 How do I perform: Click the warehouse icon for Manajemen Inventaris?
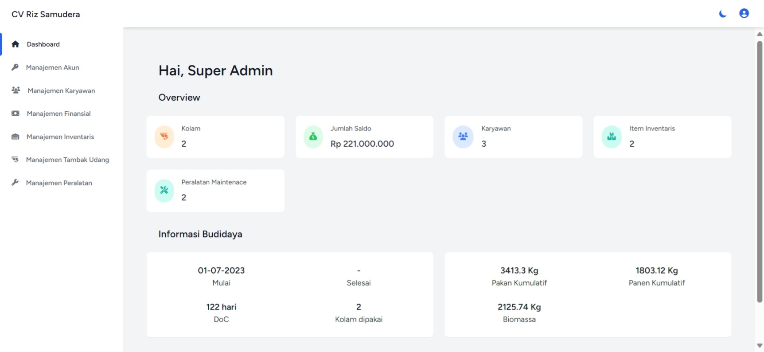point(16,137)
